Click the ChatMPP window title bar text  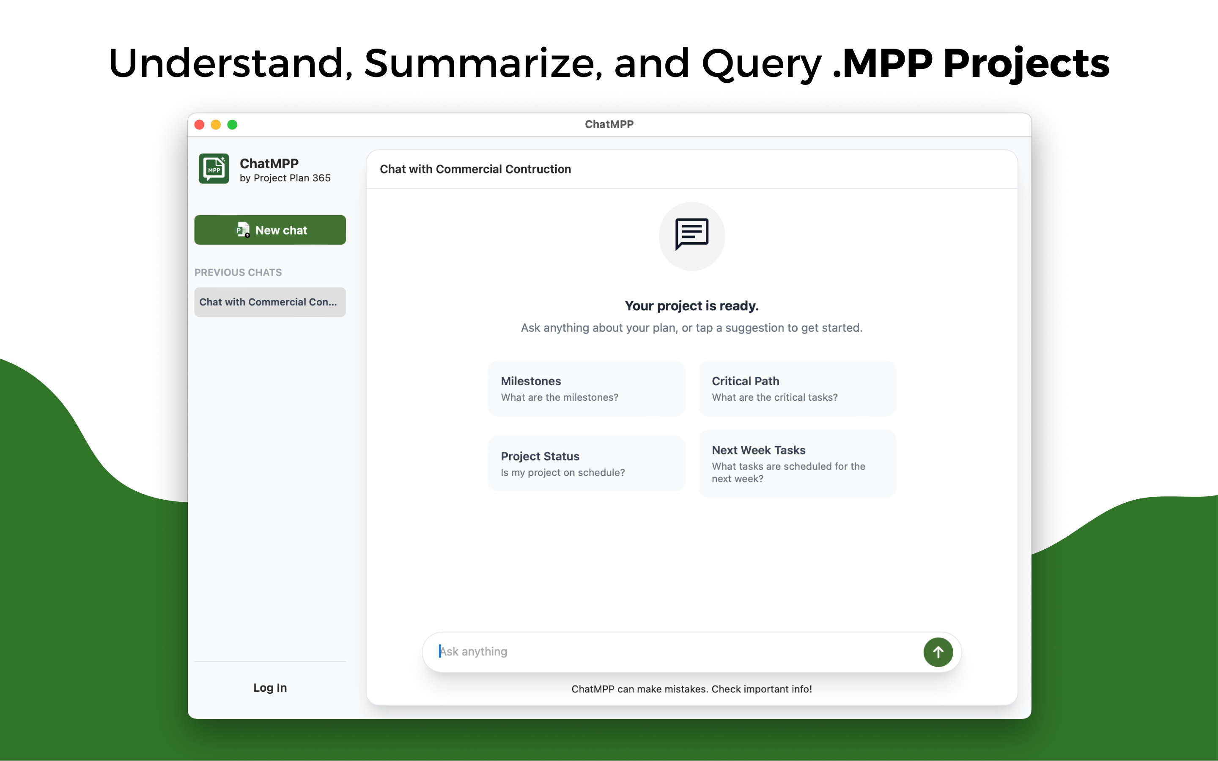coord(609,124)
